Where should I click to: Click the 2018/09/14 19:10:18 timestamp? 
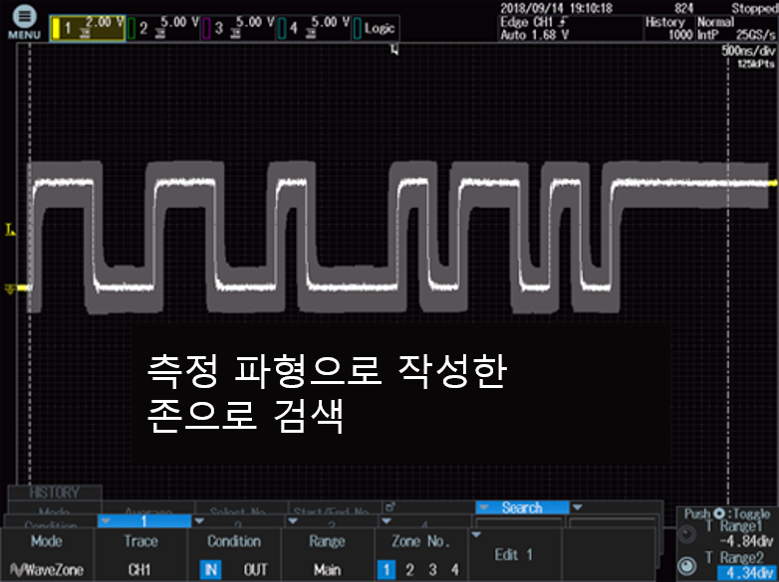point(557,8)
